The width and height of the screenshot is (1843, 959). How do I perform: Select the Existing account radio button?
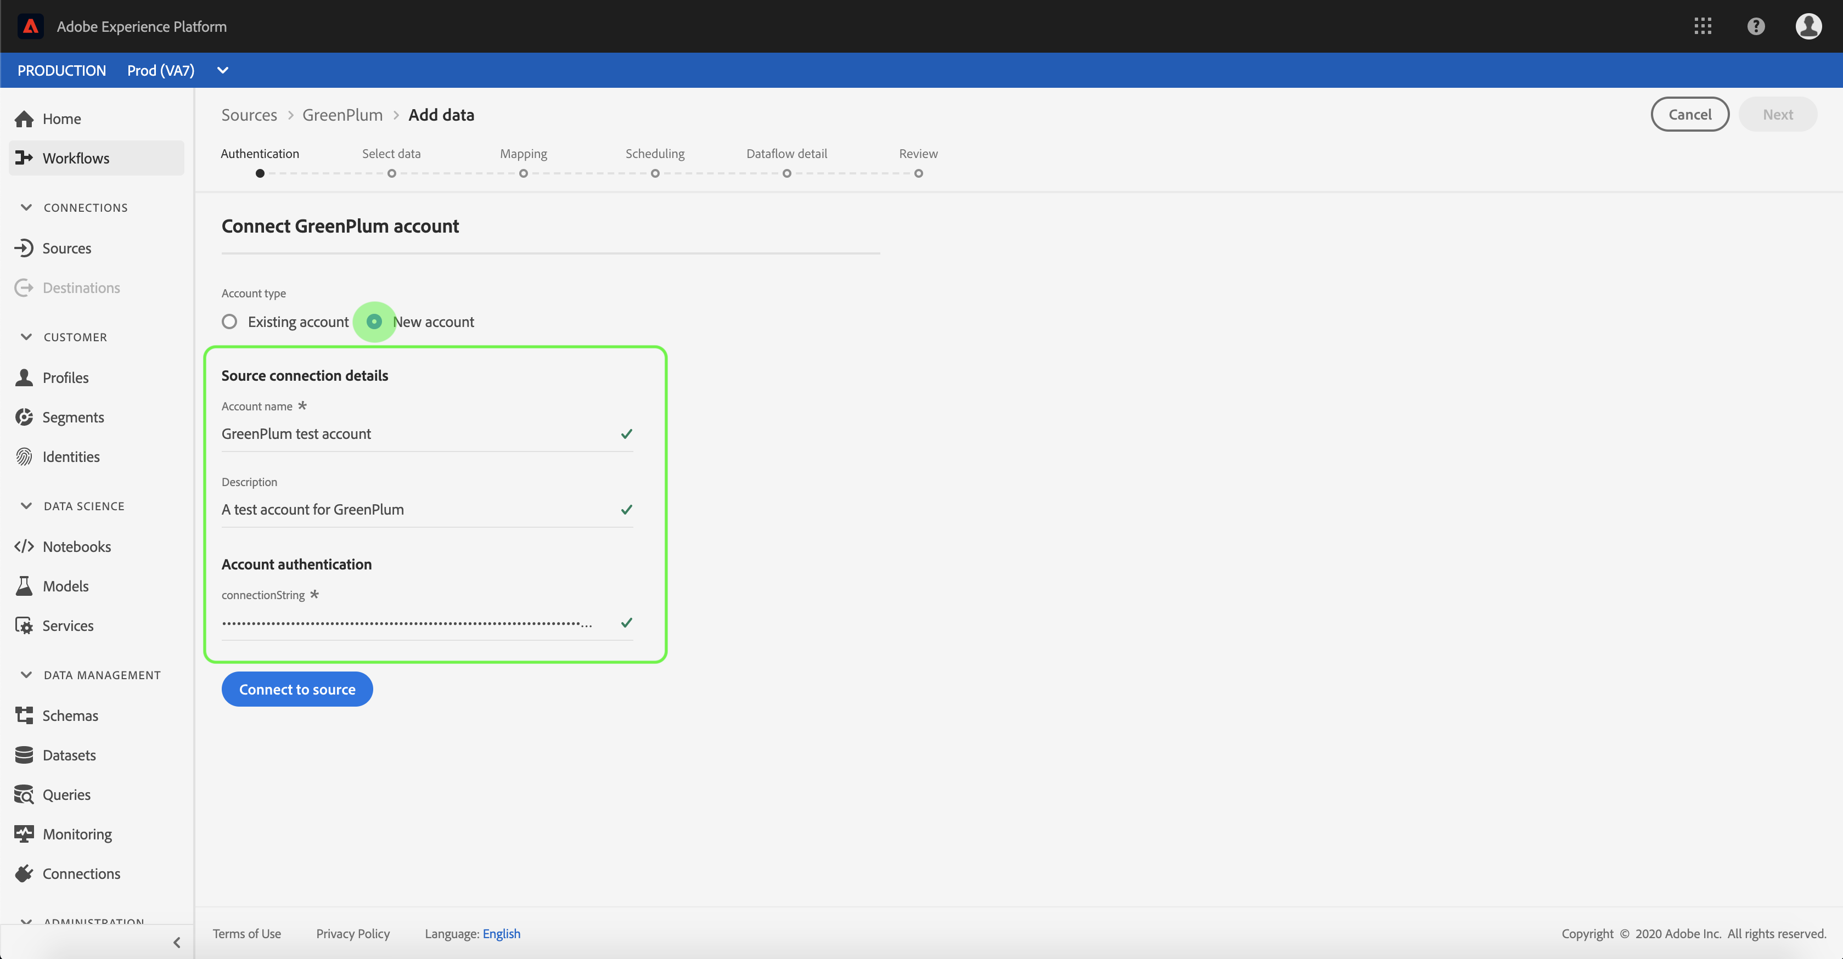click(229, 322)
